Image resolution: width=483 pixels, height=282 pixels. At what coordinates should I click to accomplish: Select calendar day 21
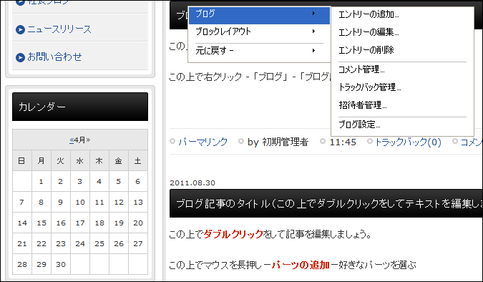(x=22, y=243)
